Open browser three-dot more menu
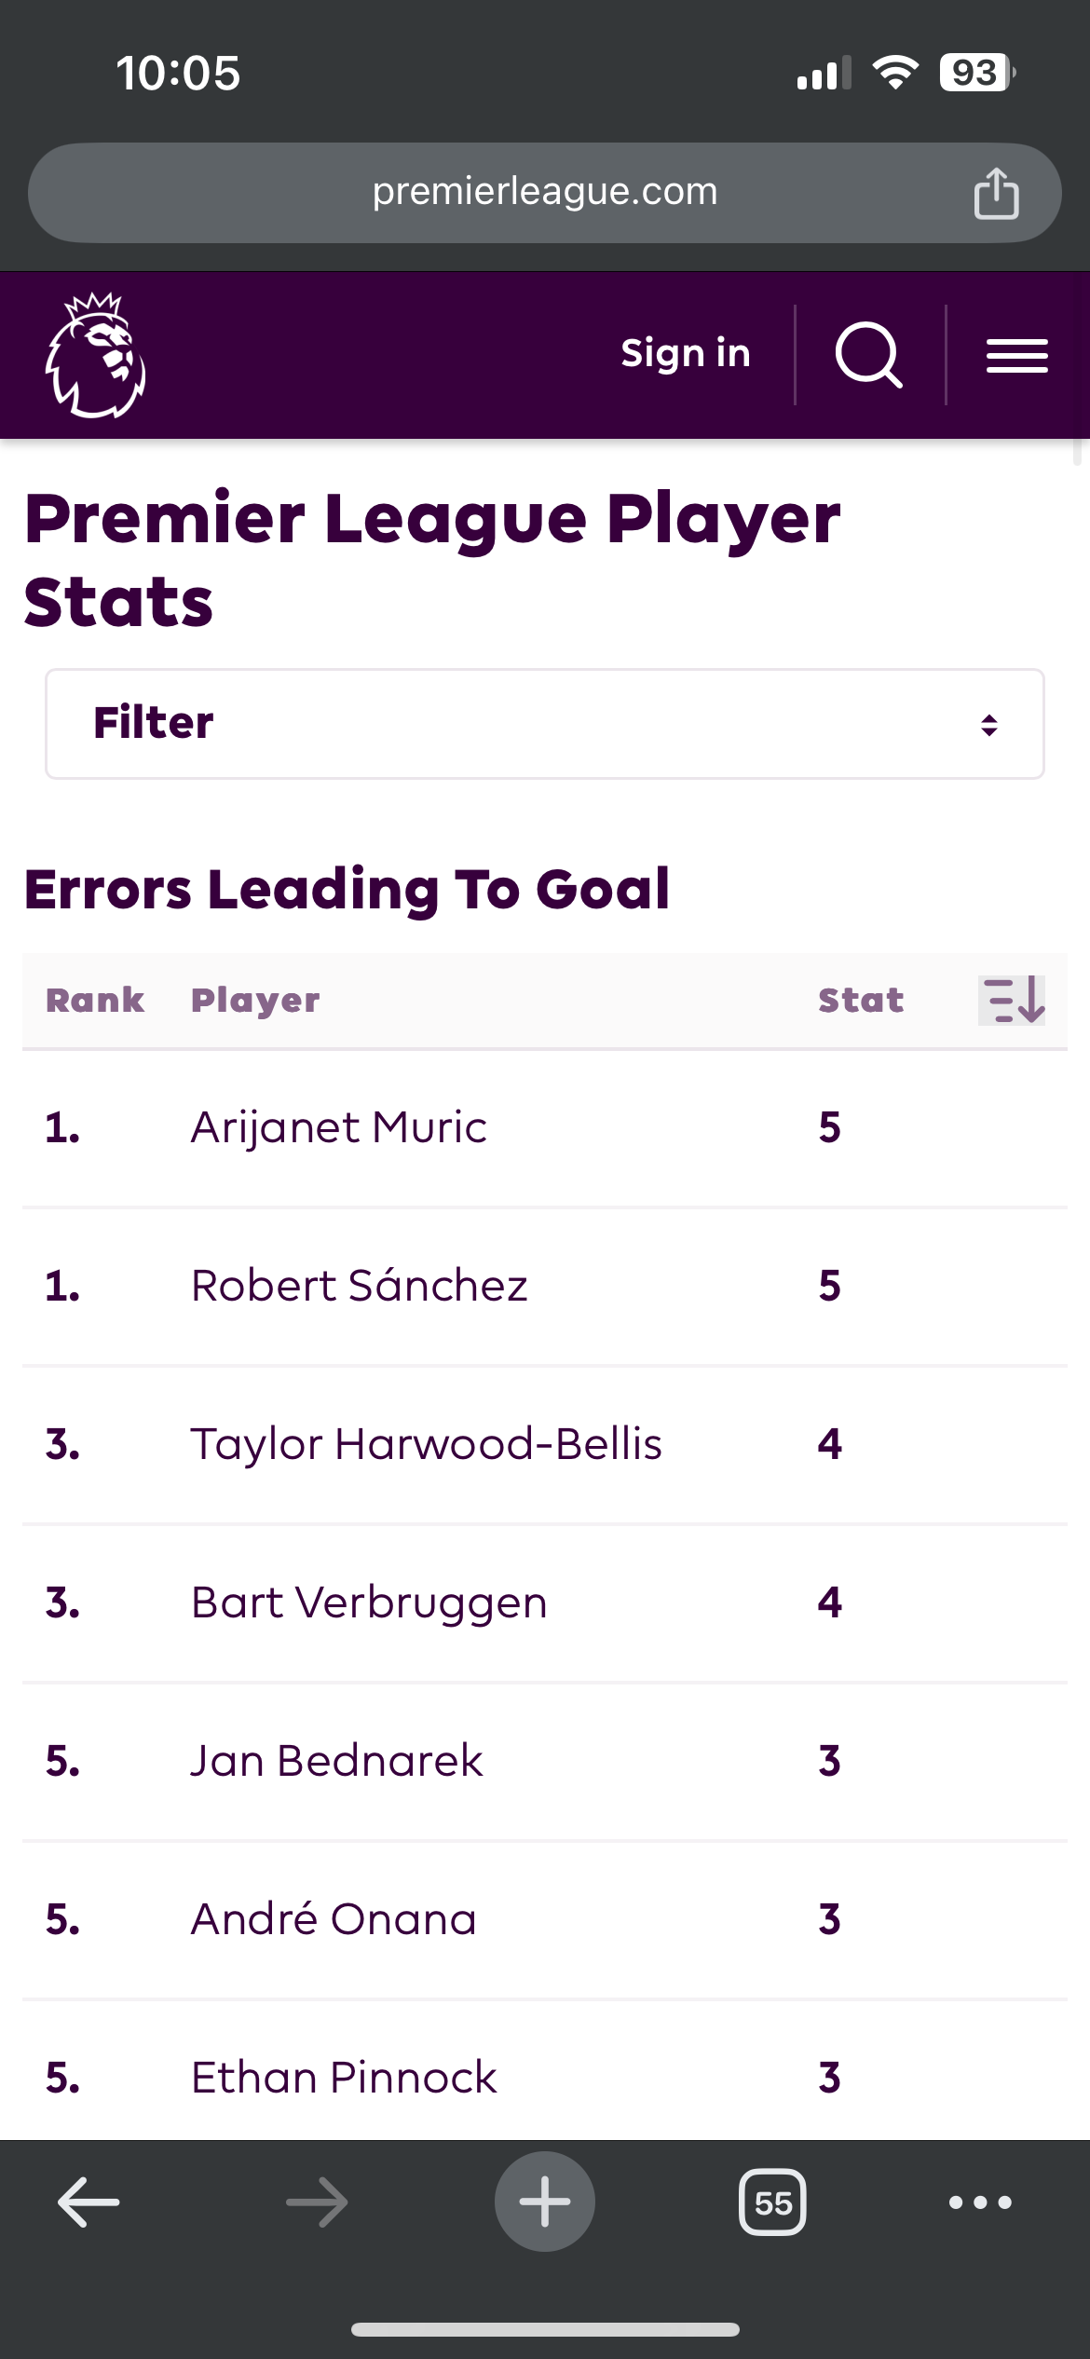Screen dimensions: 1090x2359 pyautogui.click(x=980, y=2202)
